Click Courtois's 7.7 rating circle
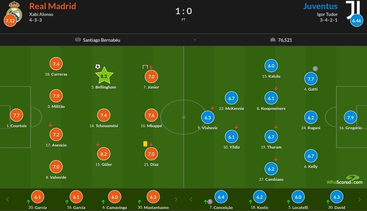The image size is (367, 211). coord(17,115)
